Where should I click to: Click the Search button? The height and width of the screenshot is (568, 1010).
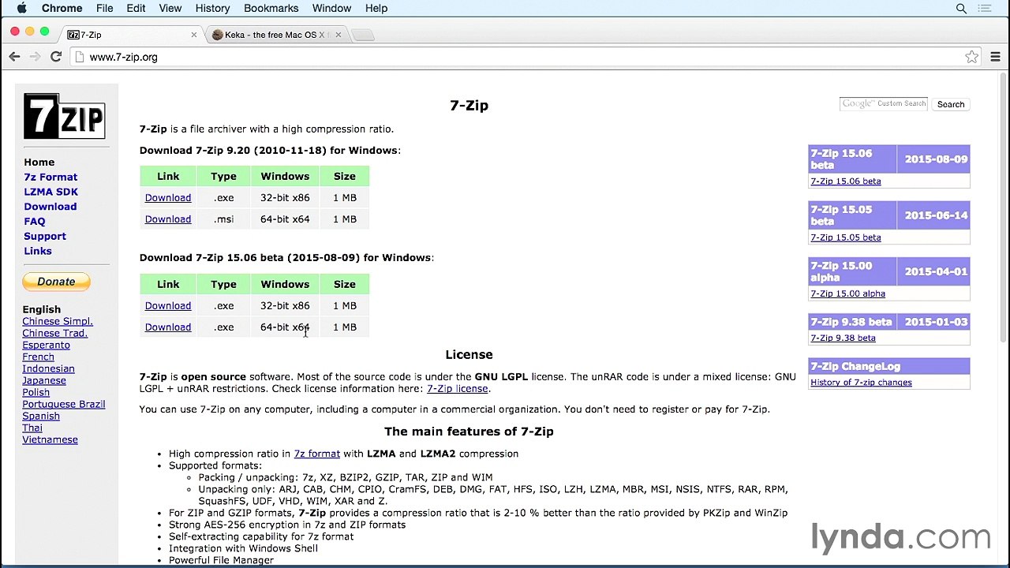(951, 104)
